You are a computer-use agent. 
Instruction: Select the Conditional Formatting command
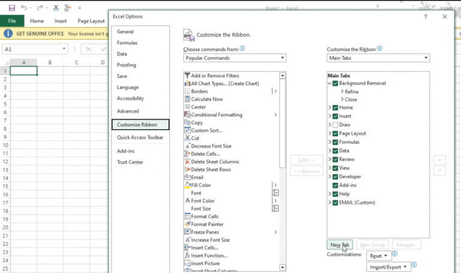(x=231, y=115)
